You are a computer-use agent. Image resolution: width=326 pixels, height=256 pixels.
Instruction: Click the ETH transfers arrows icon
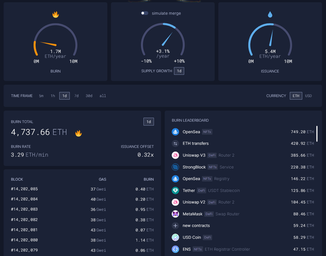point(175,144)
